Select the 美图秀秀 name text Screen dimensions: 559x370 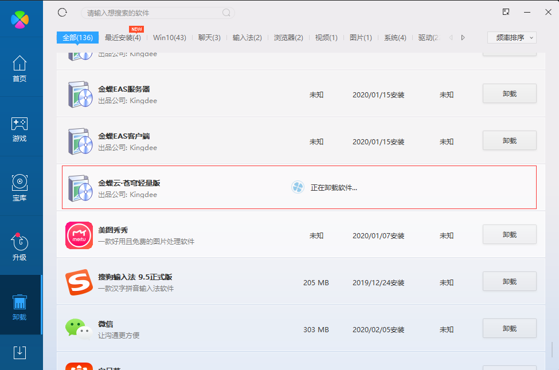(x=113, y=230)
